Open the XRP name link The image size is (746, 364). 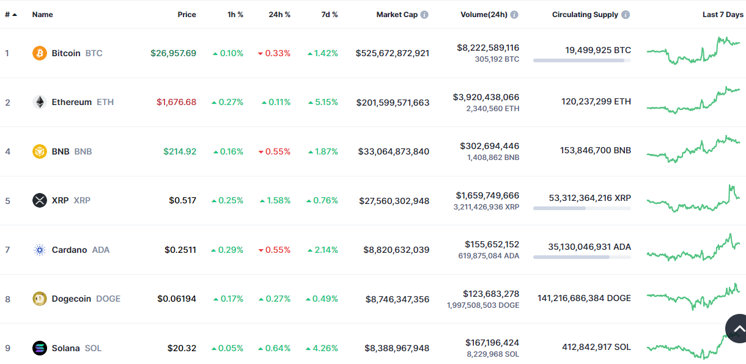pos(61,200)
